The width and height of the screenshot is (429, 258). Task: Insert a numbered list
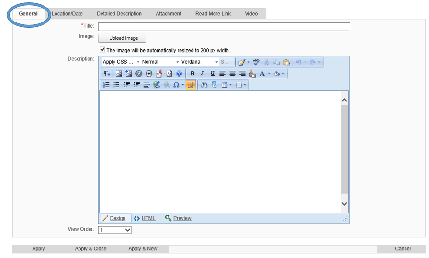point(106,85)
